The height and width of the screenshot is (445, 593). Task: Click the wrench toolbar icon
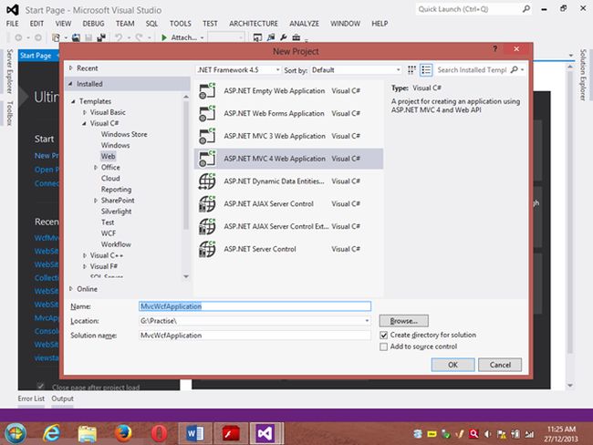pos(284,37)
